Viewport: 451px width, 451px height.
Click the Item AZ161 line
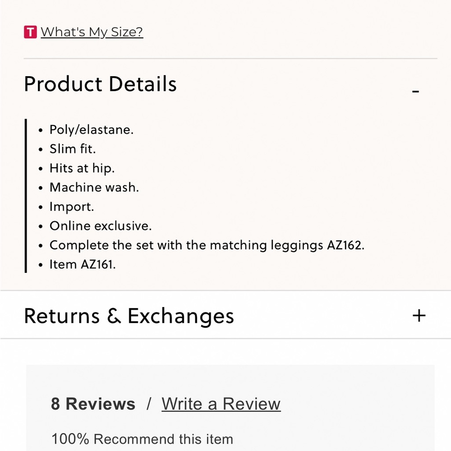point(83,264)
